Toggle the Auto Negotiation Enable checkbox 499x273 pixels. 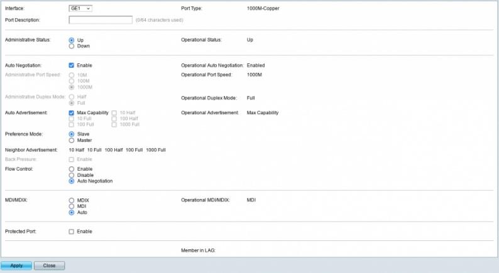[x=72, y=65]
